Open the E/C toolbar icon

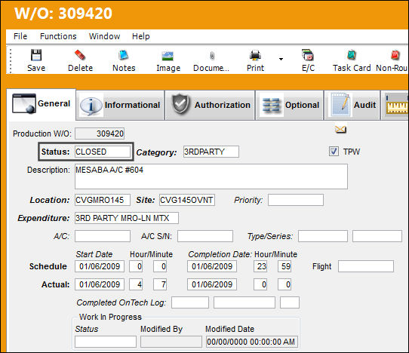click(308, 55)
